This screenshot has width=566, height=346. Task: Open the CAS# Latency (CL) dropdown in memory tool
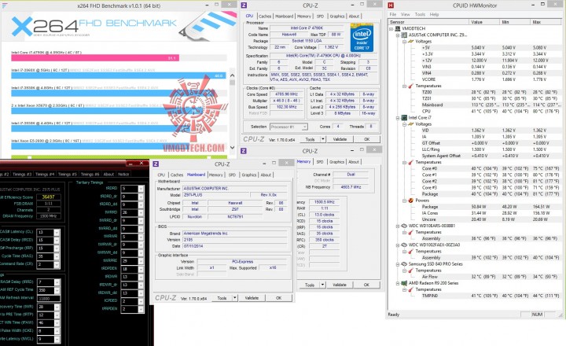pos(57,232)
